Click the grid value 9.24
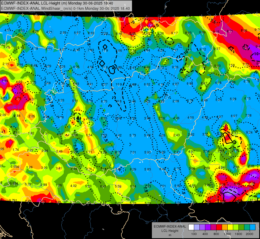This screenshot has height=239, width=260. [249, 132]
